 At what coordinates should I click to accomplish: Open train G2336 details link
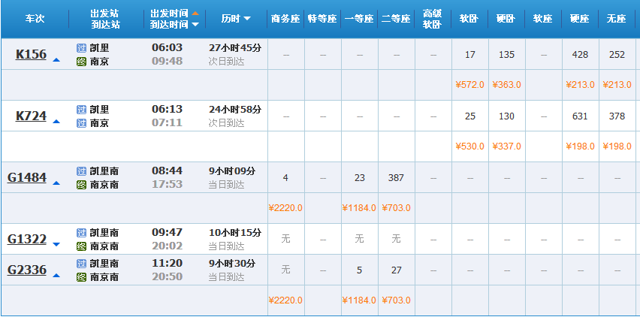click(27, 270)
